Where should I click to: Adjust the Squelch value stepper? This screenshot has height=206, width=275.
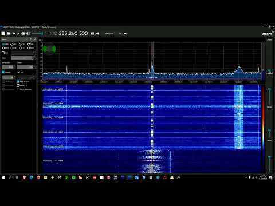pos(14,77)
